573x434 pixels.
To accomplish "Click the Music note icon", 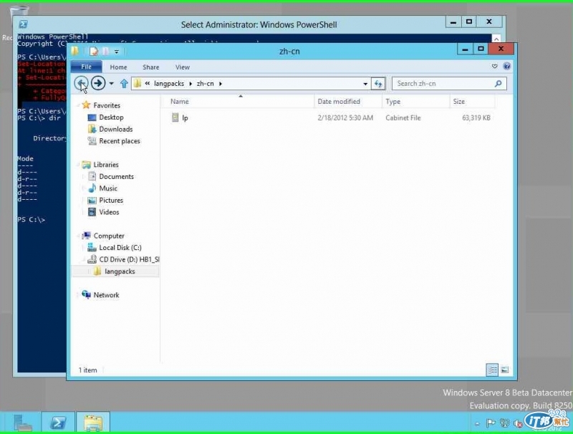I will (92, 188).
